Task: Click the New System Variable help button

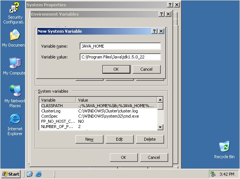Action: click(x=154, y=31)
